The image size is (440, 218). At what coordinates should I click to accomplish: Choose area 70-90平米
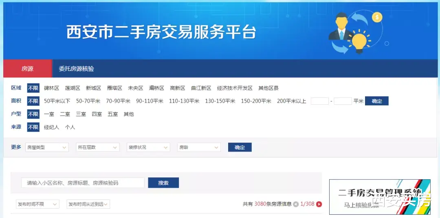(x=118, y=101)
